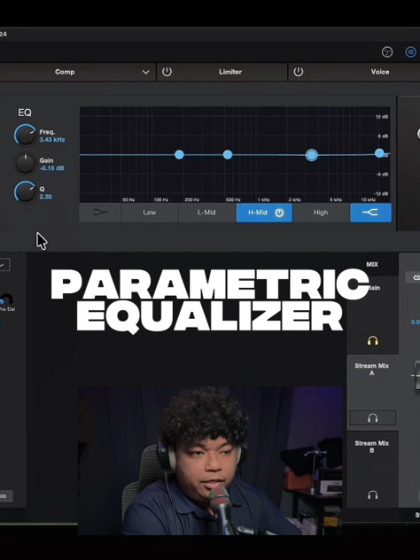Select the Voice section header

380,72
